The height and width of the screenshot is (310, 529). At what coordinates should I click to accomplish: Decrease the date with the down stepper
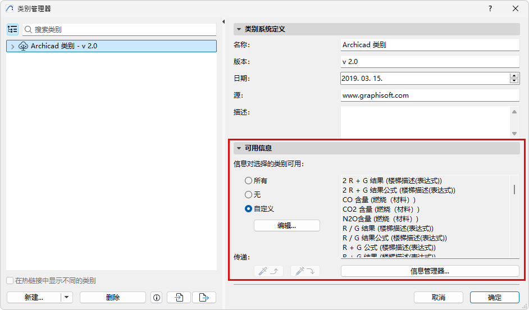coord(514,81)
